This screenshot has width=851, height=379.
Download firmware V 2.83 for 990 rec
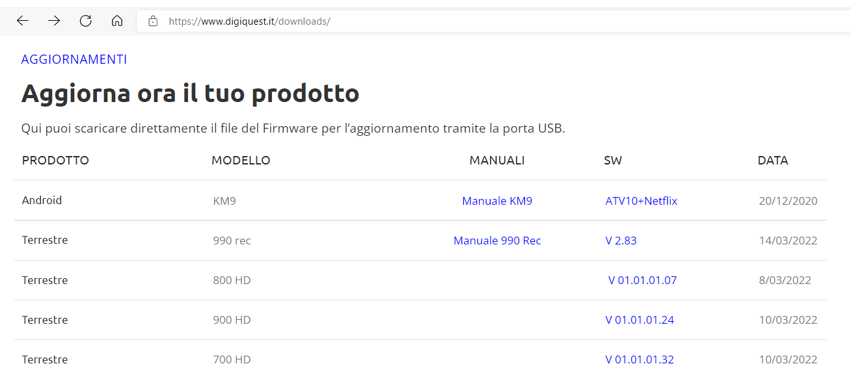[621, 240]
